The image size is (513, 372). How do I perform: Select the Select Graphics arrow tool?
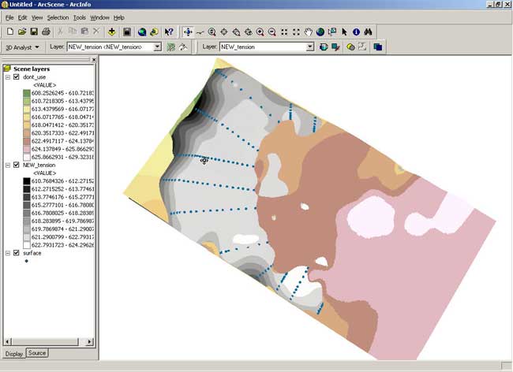[344, 32]
